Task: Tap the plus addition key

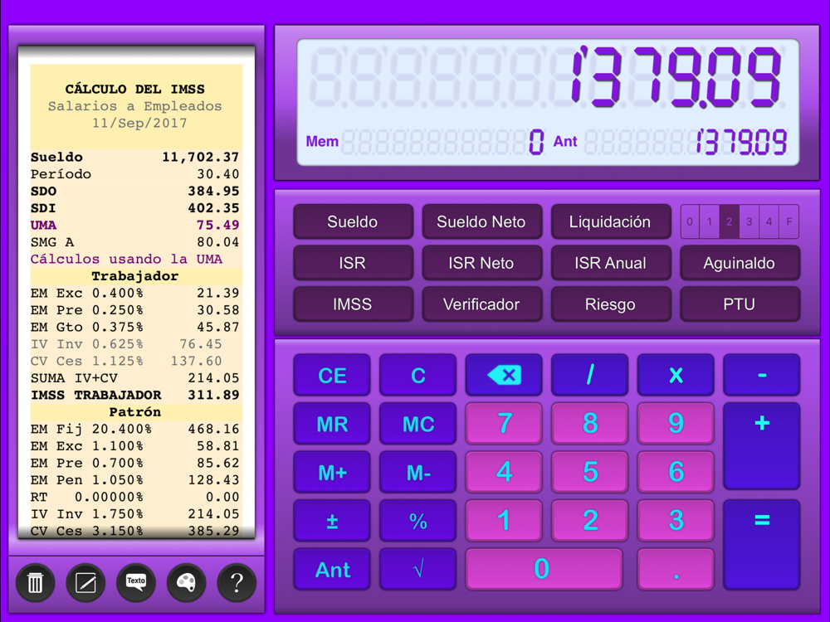Action: [x=762, y=446]
